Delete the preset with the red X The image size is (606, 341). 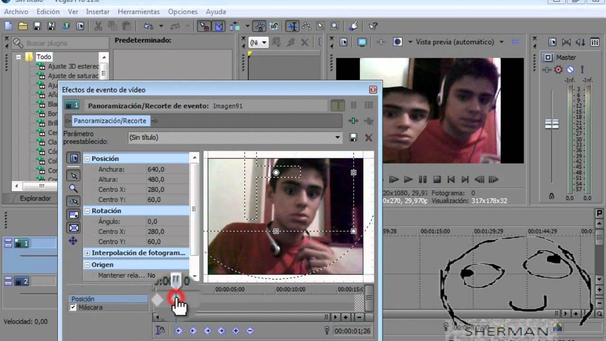368,137
